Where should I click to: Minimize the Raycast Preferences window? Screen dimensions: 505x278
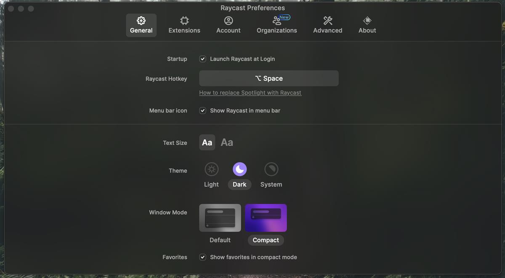(x=21, y=9)
